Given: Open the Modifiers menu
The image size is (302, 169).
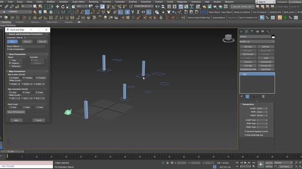Looking at the screenshot, I should pyautogui.click(x=50, y=1).
